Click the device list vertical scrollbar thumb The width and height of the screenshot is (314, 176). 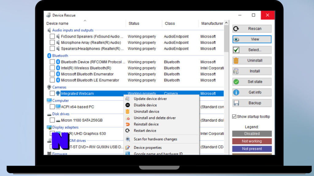[226, 38]
